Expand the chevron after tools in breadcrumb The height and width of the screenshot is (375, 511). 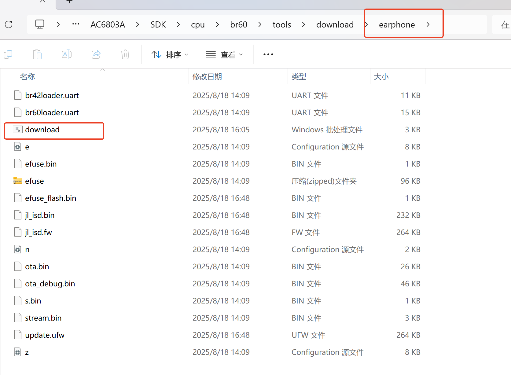point(303,24)
